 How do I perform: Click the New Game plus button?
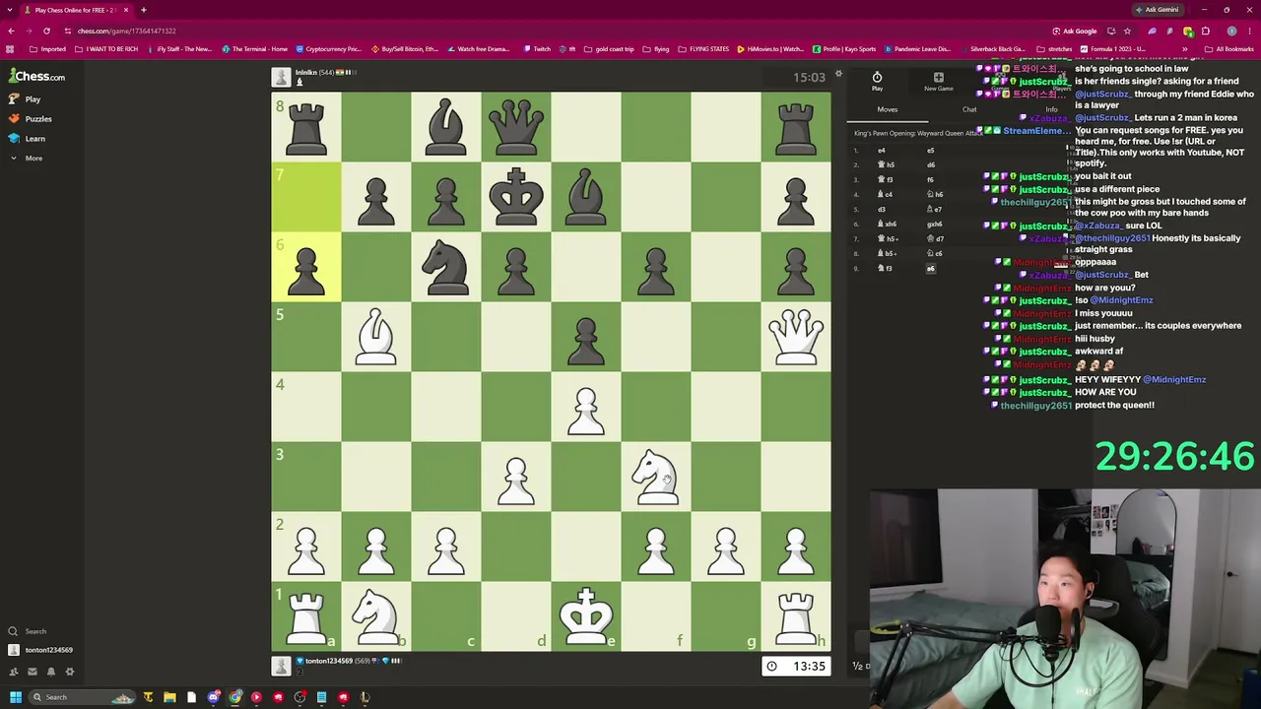(x=938, y=81)
